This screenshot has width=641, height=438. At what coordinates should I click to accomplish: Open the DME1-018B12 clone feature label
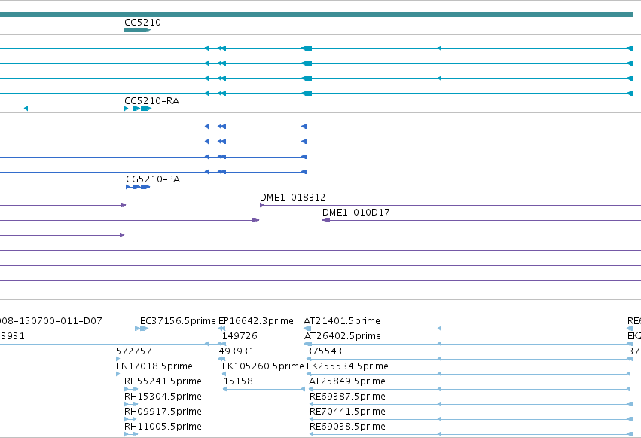293,197
